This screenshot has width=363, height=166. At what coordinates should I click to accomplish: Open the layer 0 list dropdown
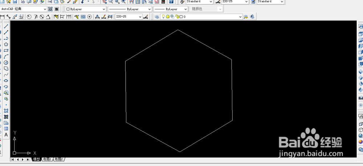pos(240,17)
